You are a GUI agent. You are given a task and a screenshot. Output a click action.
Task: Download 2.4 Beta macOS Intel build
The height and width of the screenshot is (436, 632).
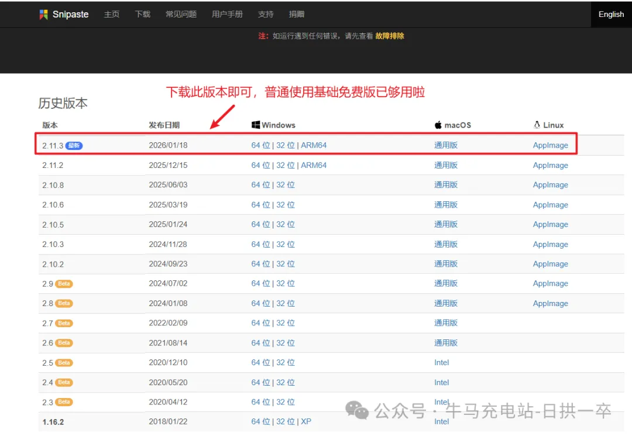(441, 382)
